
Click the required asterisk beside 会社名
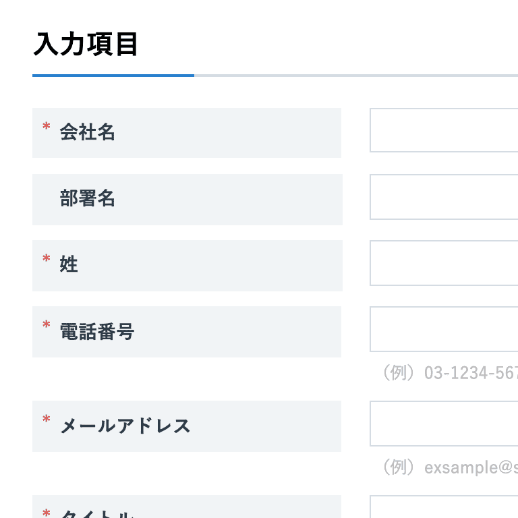(47, 127)
